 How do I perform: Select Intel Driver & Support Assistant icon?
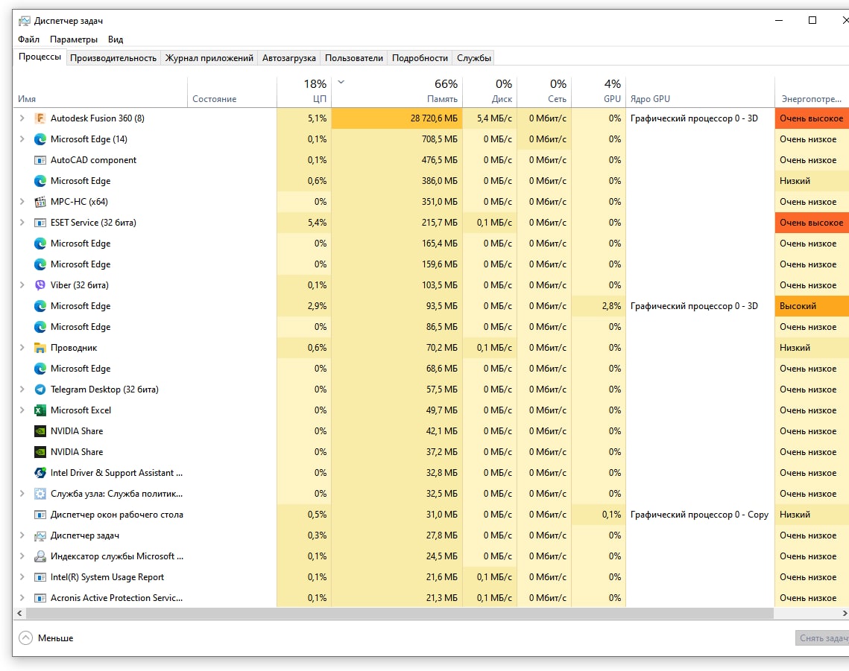pyautogui.click(x=40, y=473)
